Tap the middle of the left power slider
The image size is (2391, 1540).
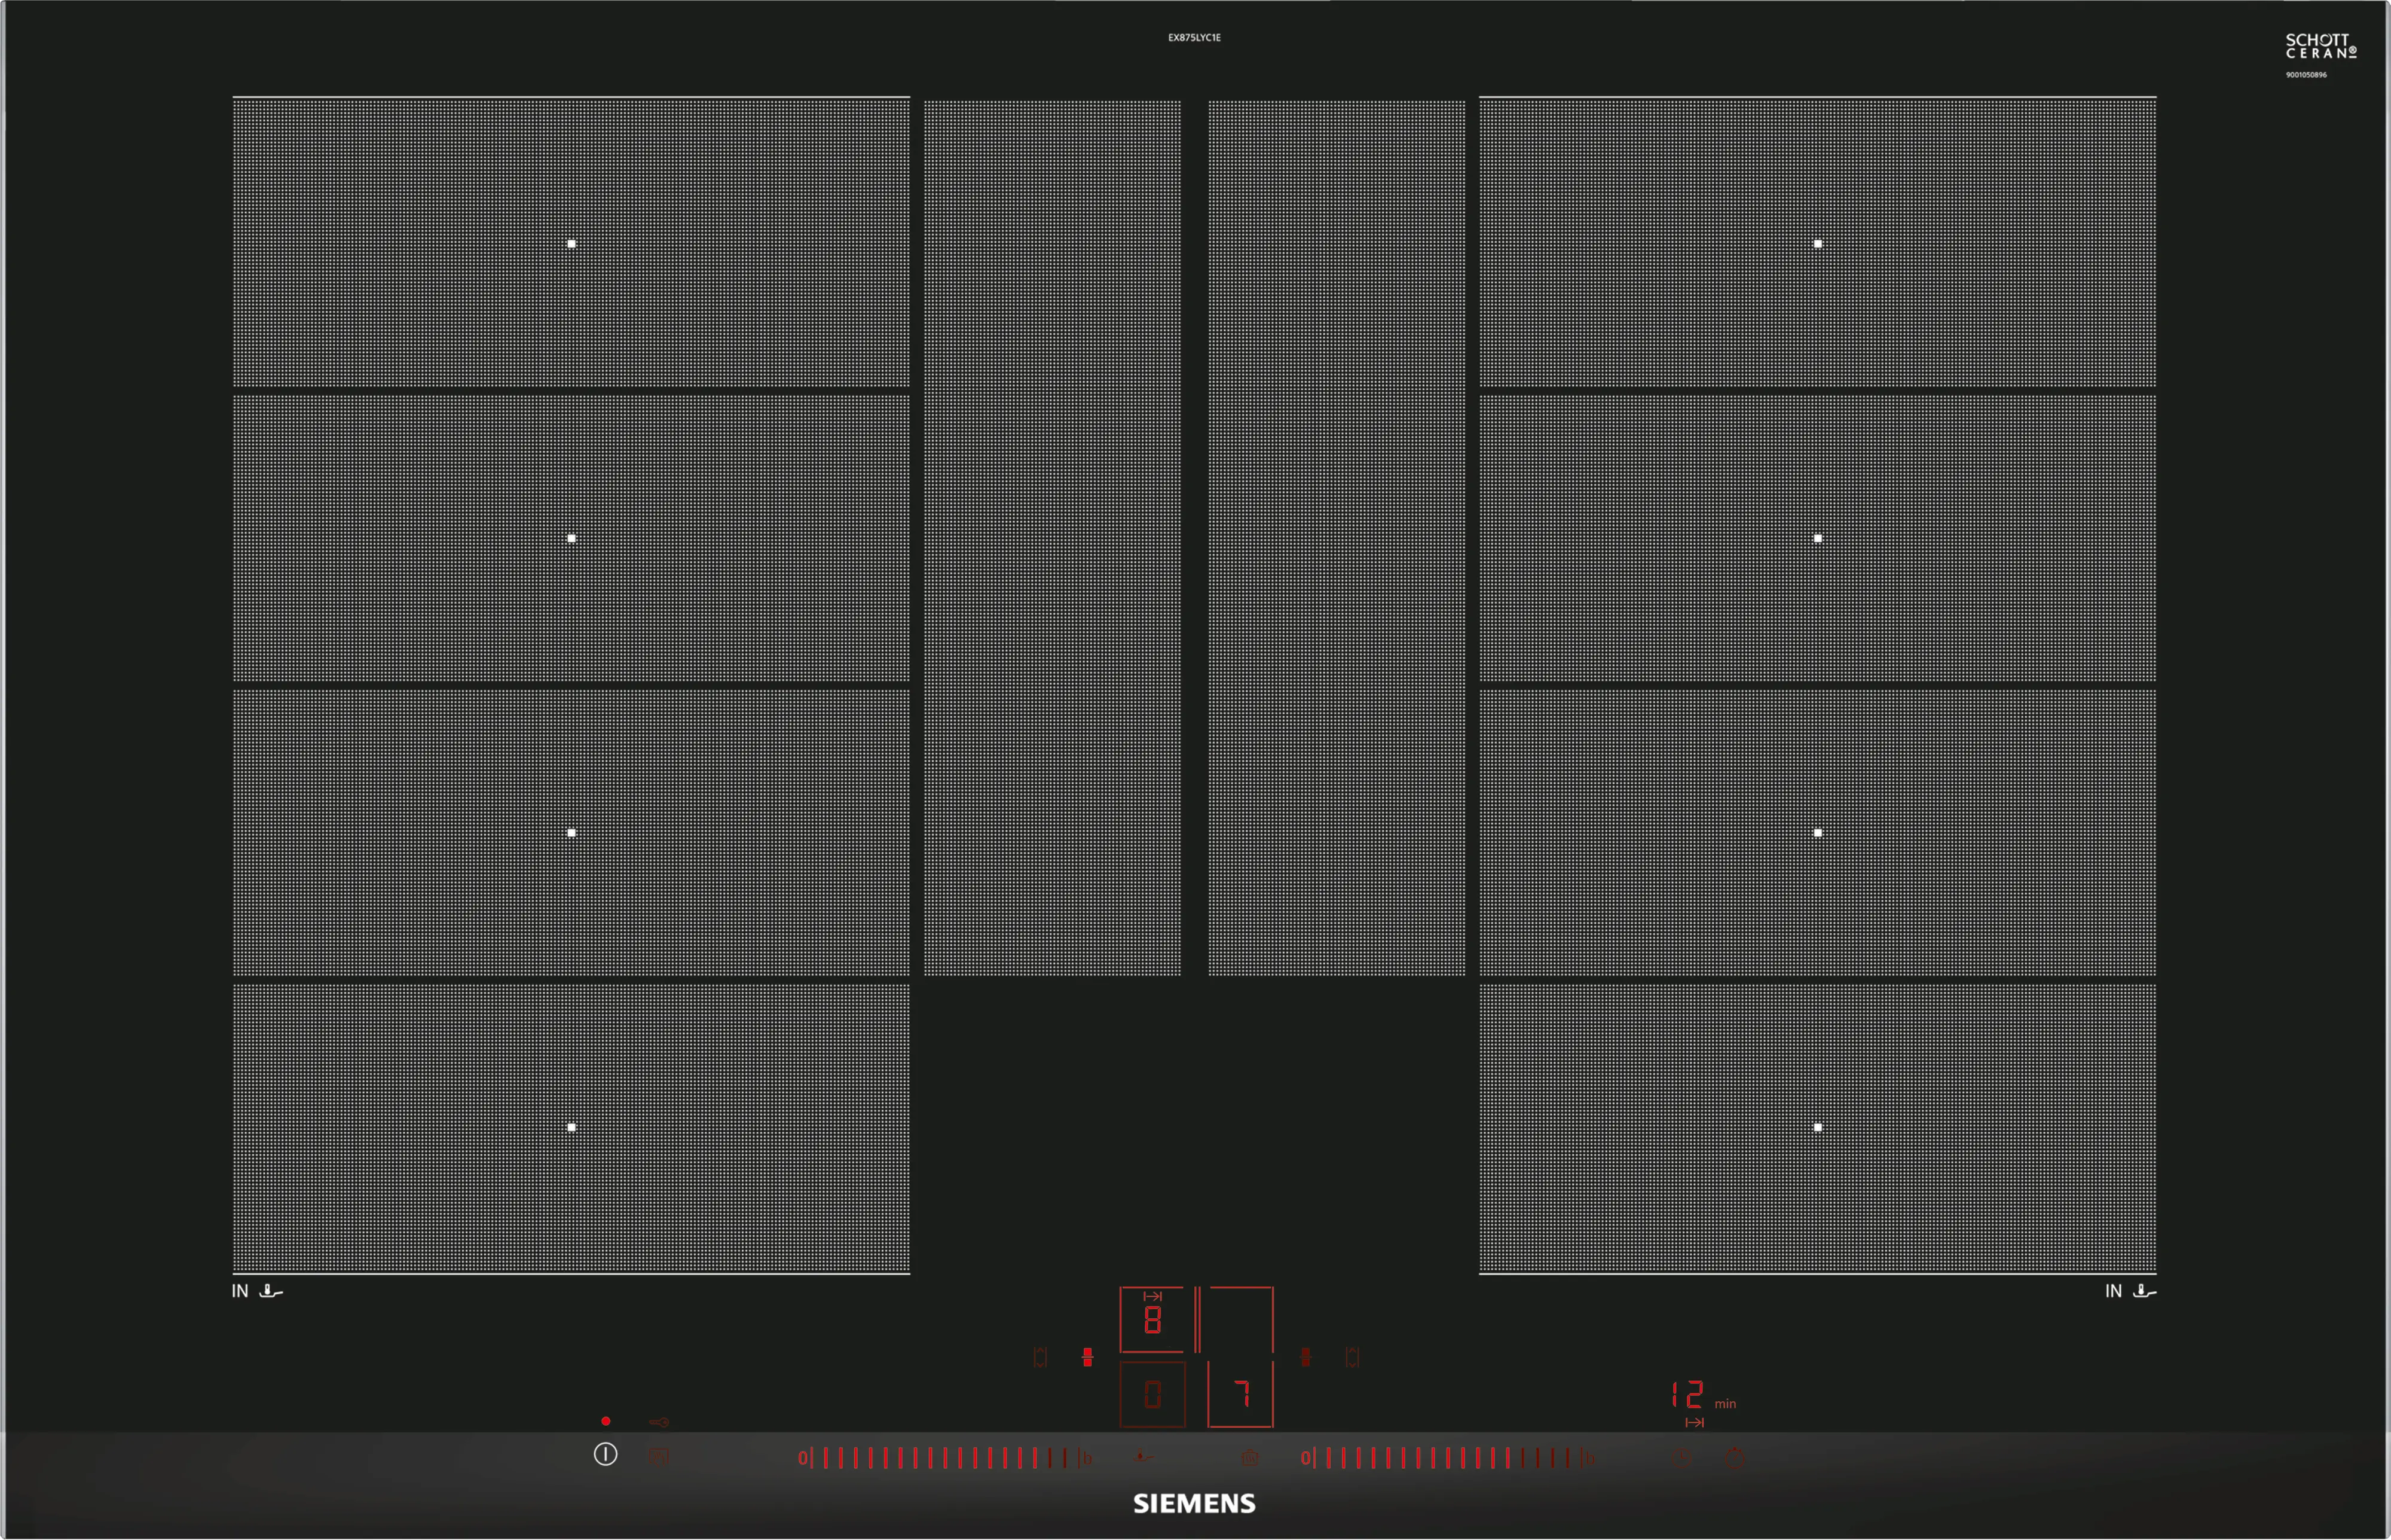click(944, 1458)
